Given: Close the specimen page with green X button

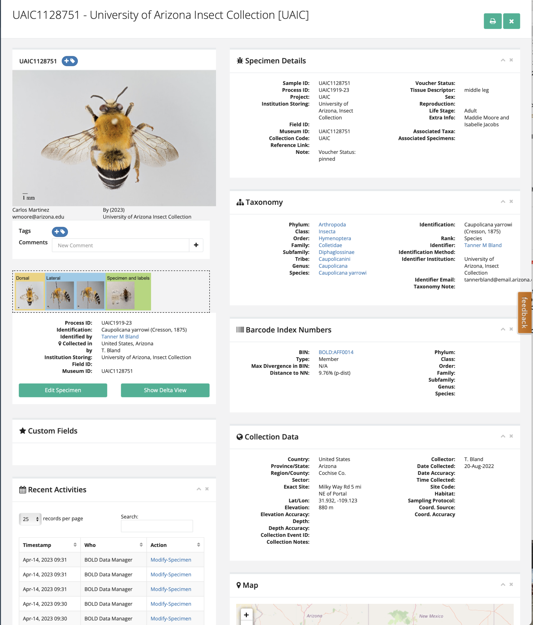Looking at the screenshot, I should click(x=511, y=21).
